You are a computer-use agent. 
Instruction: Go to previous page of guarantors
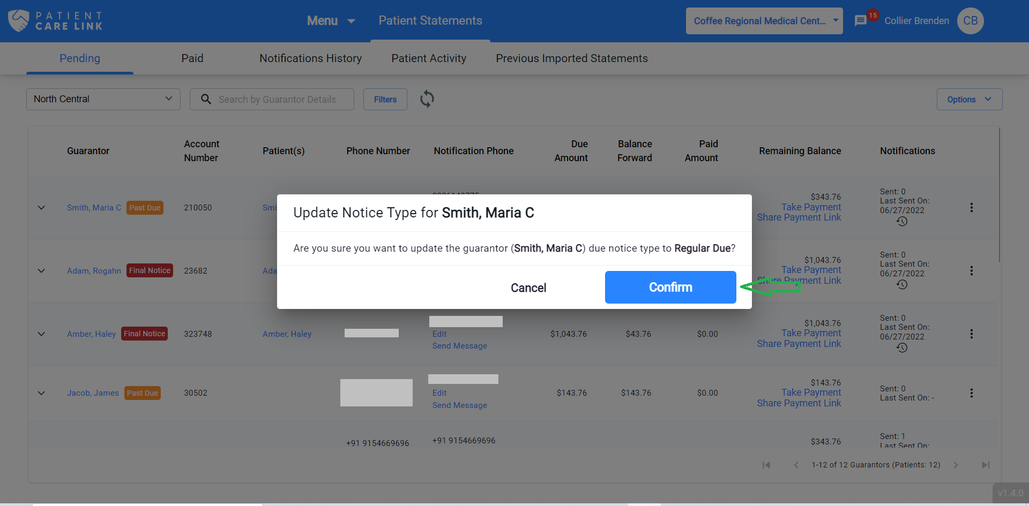point(796,465)
